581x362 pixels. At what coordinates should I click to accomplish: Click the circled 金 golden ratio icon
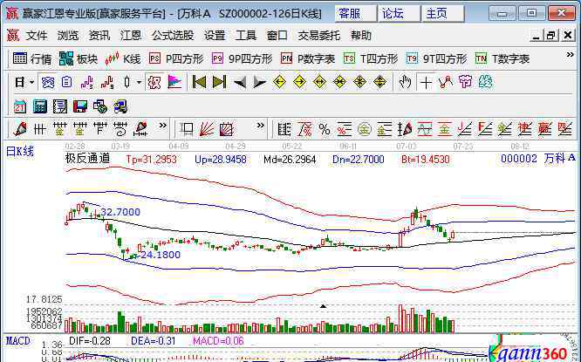click(365, 129)
